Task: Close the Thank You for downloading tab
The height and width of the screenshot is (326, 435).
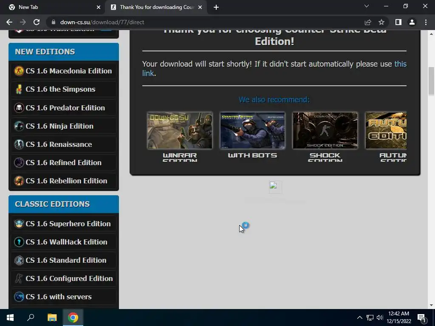Action: pos(200,7)
